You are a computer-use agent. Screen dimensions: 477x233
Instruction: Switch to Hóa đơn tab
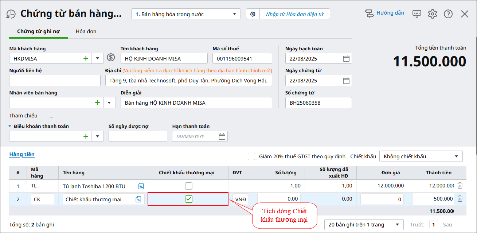(x=86, y=31)
